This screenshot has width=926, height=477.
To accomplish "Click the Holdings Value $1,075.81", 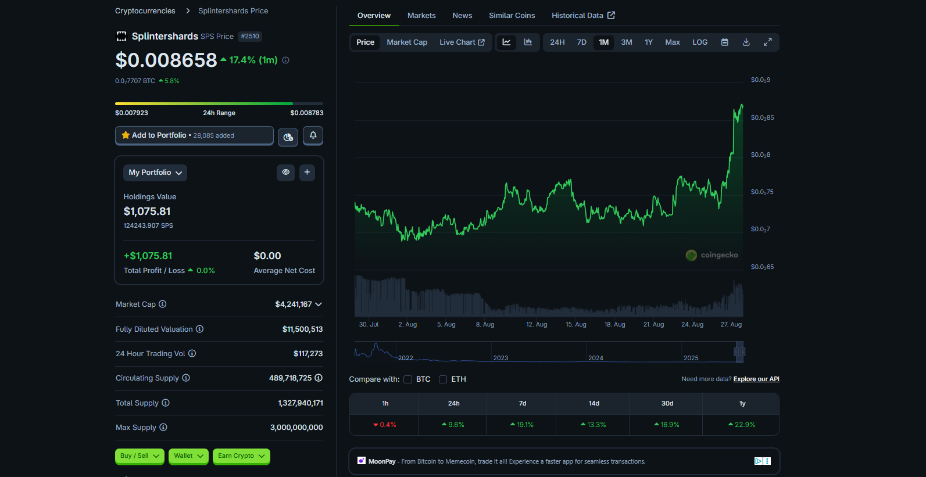I will (x=147, y=211).
